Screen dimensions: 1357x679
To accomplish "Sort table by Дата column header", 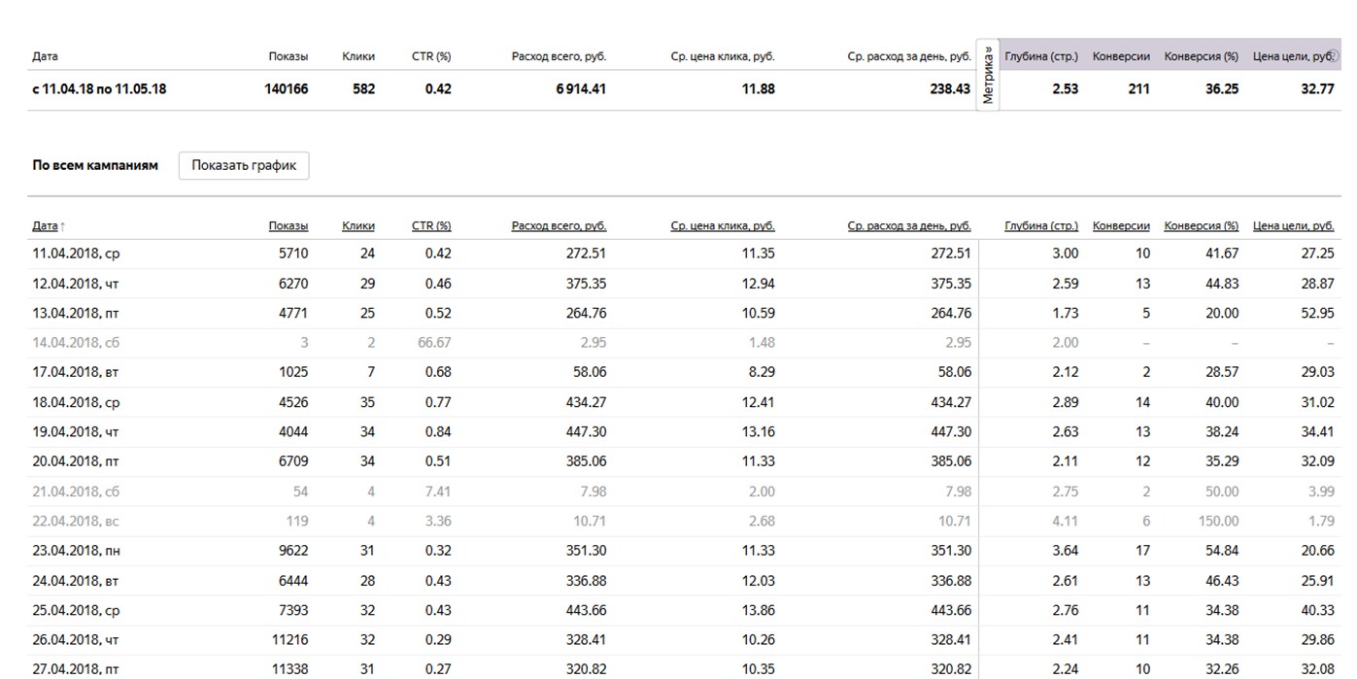I will tap(46, 225).
